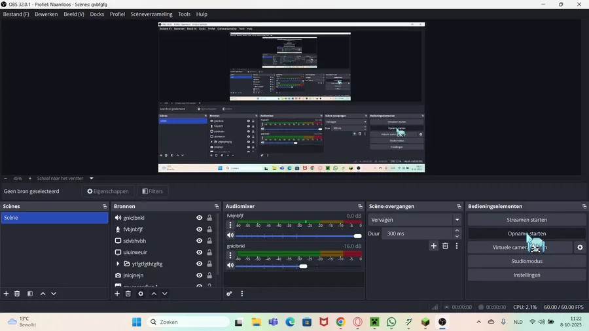Screen dimensions: 589x331
Task: Move scene up arrow in Scènes panel
Action: [x=43, y=294]
